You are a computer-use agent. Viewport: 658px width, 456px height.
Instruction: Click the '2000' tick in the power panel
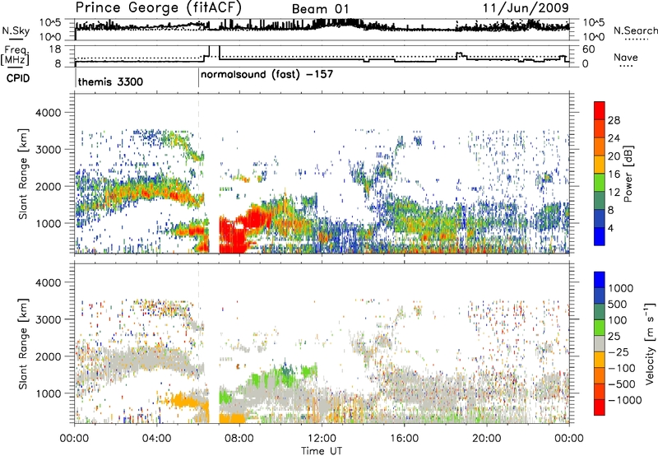(48, 186)
